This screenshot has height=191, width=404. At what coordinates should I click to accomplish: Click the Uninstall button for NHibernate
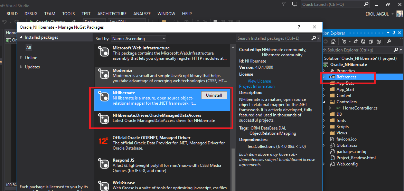214,95
